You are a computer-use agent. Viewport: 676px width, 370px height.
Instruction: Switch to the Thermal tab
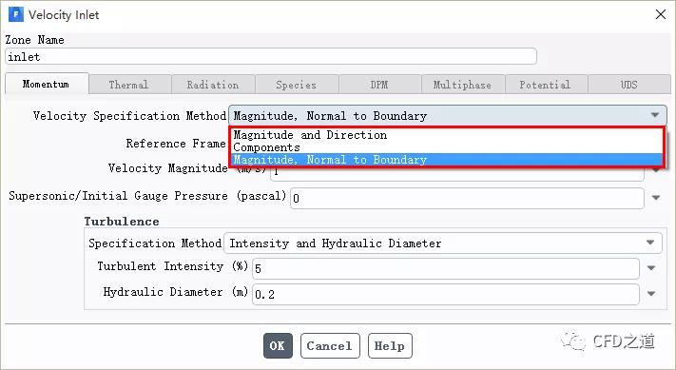(130, 84)
